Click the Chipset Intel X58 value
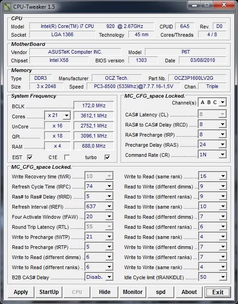Screen dimensions: 238x304 coord(59,60)
